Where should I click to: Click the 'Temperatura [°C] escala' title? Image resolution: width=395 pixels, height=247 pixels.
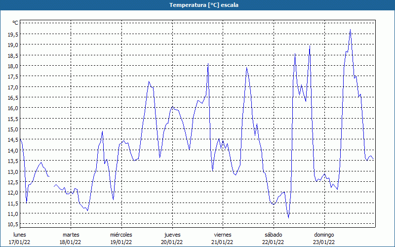click(x=204, y=5)
